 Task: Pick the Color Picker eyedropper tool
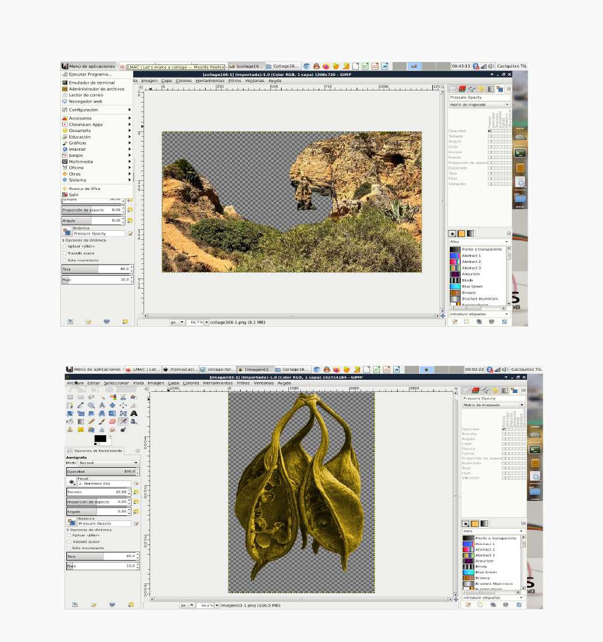[81, 405]
